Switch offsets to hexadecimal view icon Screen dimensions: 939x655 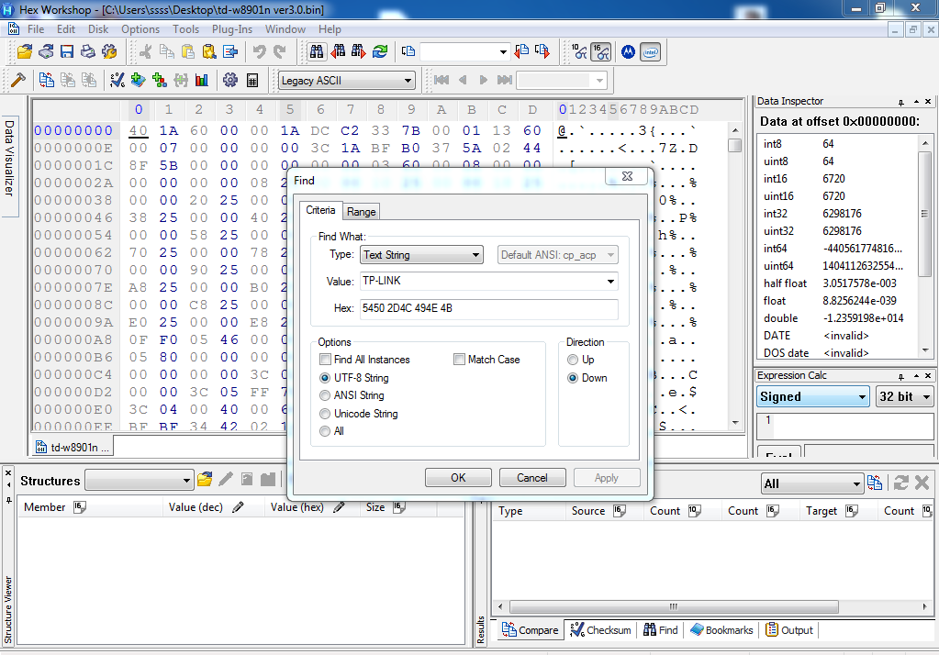[600, 52]
